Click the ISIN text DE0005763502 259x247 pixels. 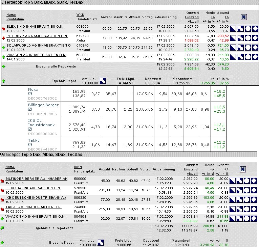(x=42, y=98)
